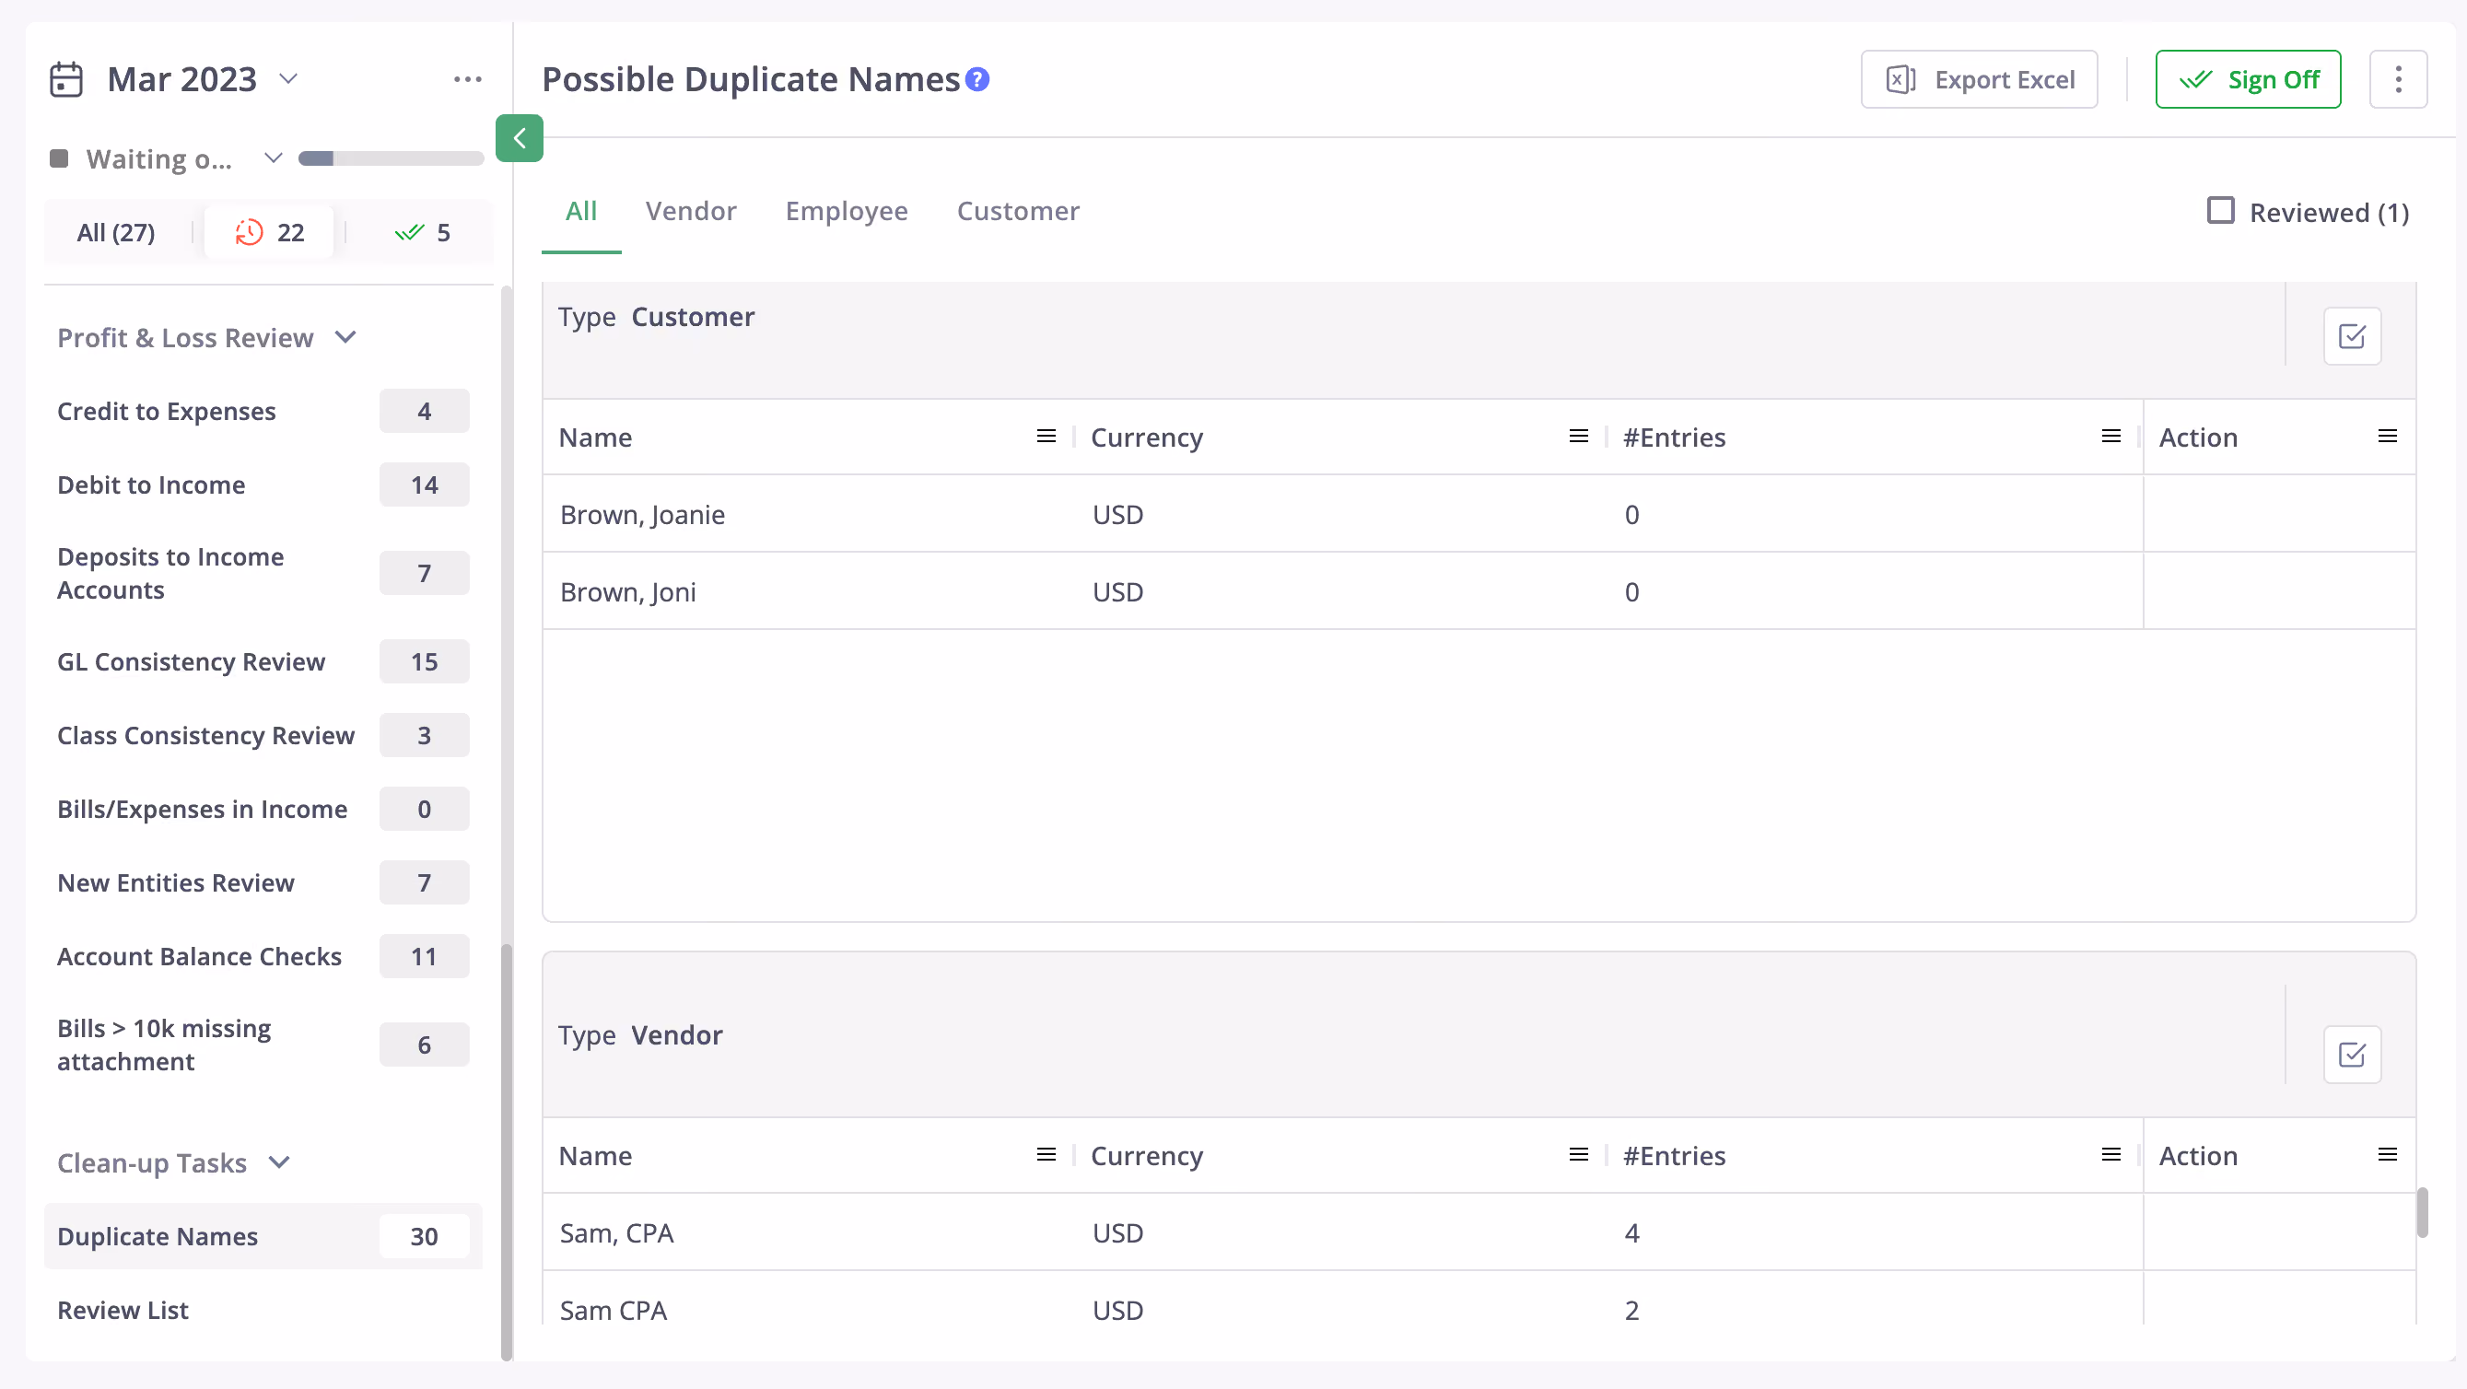Click the 14 badge for Debit to Income
The image size is (2467, 1389).
pos(425,484)
